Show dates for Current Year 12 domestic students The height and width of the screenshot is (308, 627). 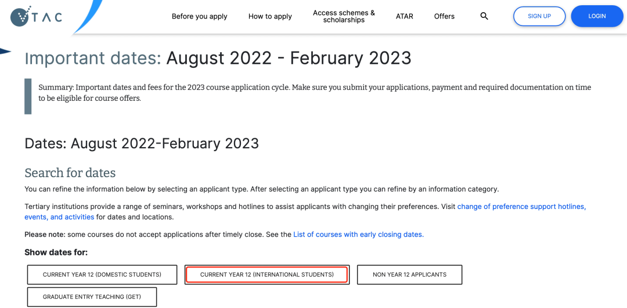pyautogui.click(x=102, y=274)
